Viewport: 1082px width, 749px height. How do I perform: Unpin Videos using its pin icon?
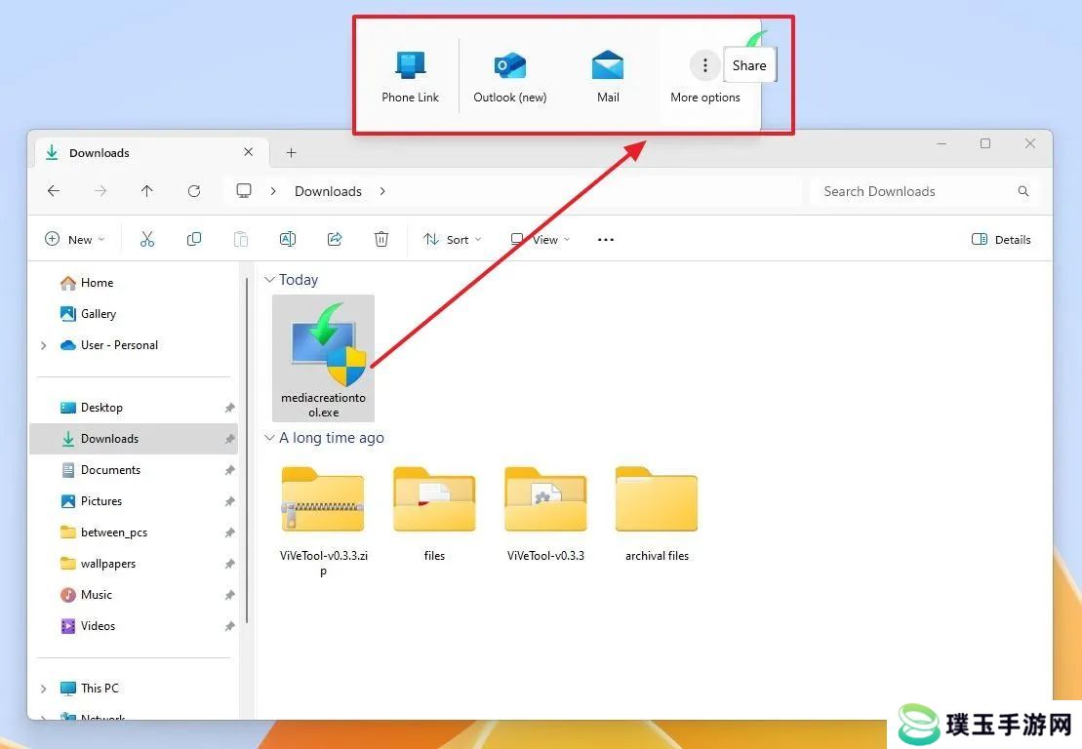point(230,626)
